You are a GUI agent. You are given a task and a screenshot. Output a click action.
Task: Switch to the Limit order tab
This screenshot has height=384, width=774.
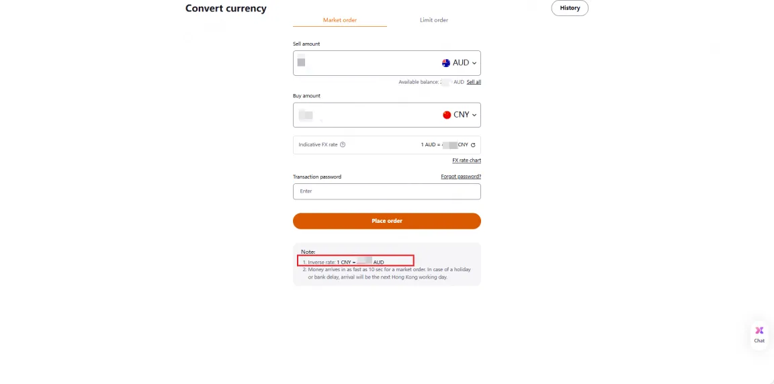pyautogui.click(x=434, y=20)
